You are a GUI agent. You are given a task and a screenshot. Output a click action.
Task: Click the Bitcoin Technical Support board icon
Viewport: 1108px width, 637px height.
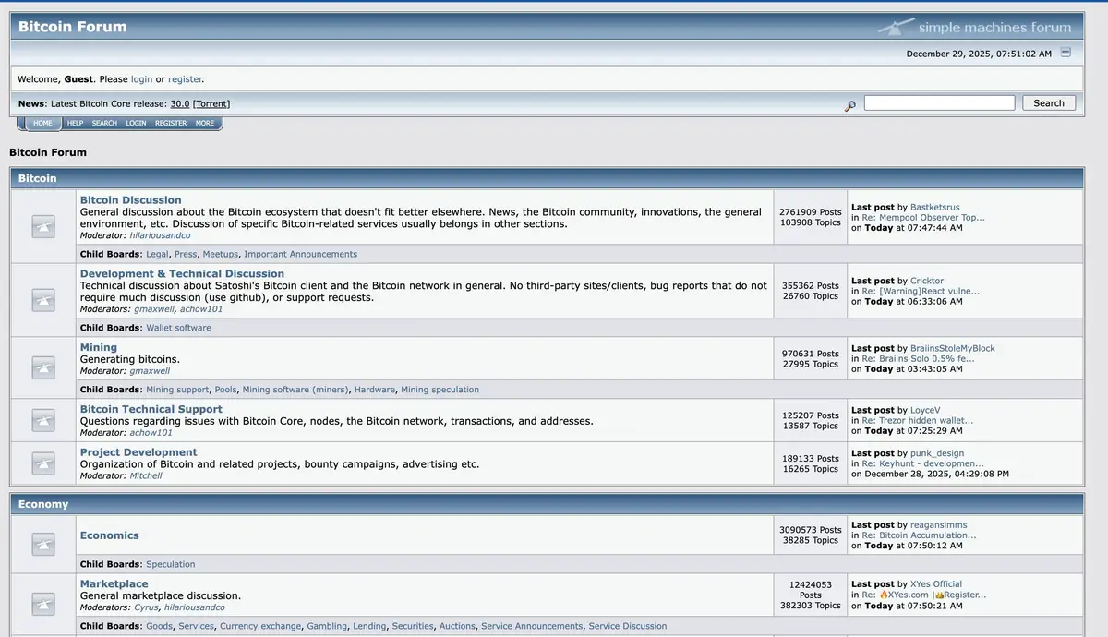point(43,420)
